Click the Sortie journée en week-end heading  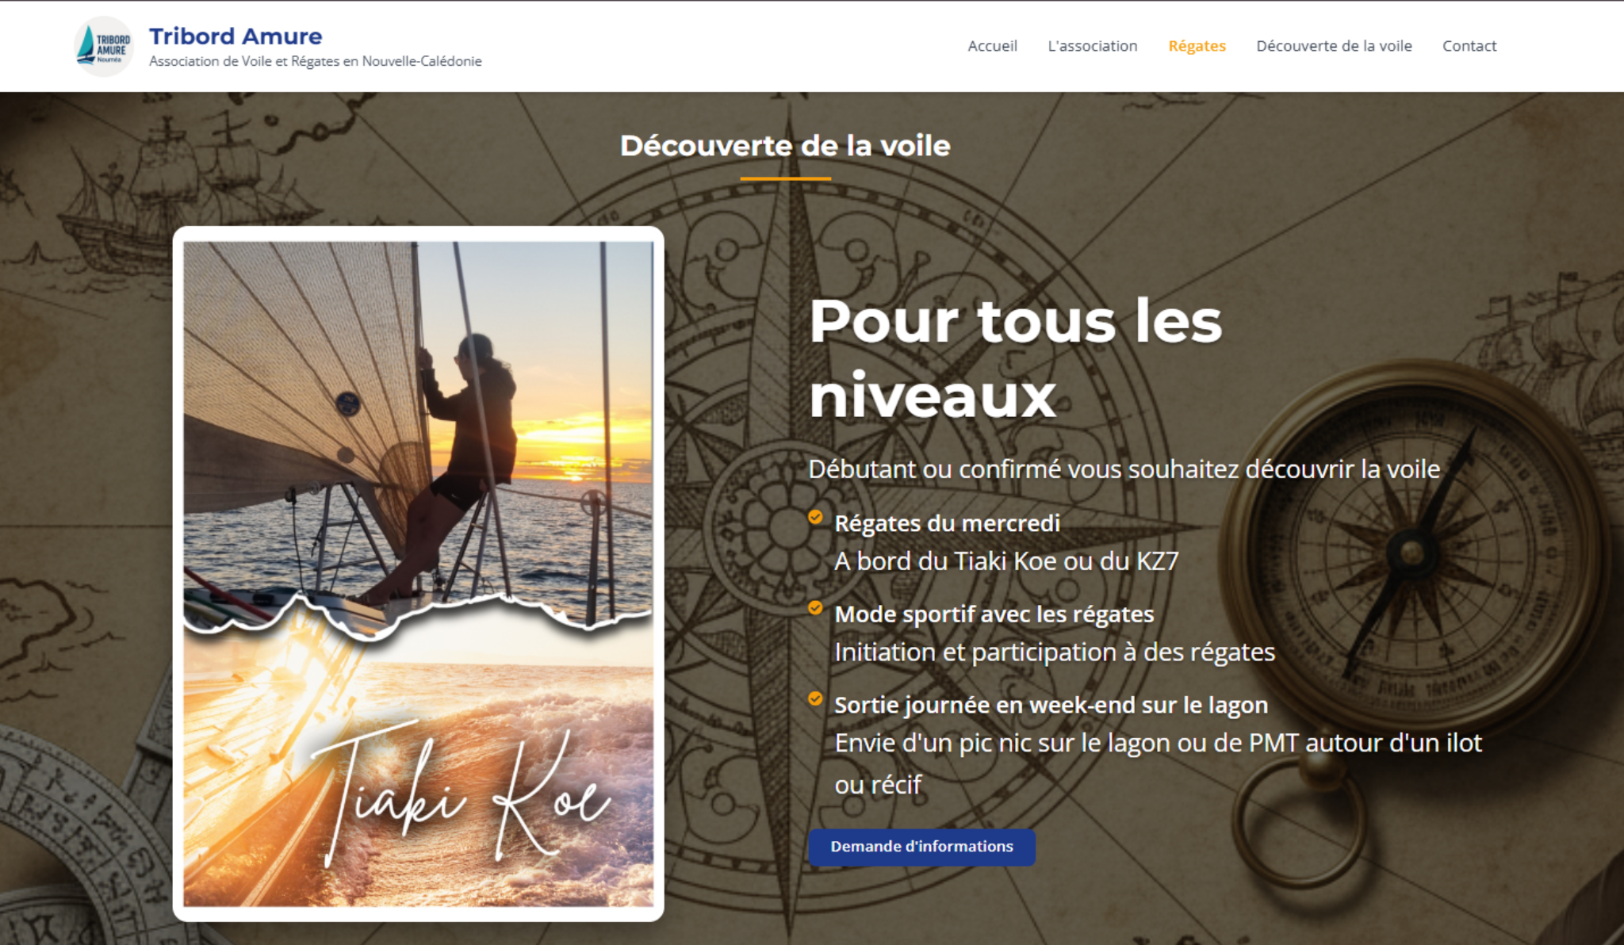pos(1051,705)
